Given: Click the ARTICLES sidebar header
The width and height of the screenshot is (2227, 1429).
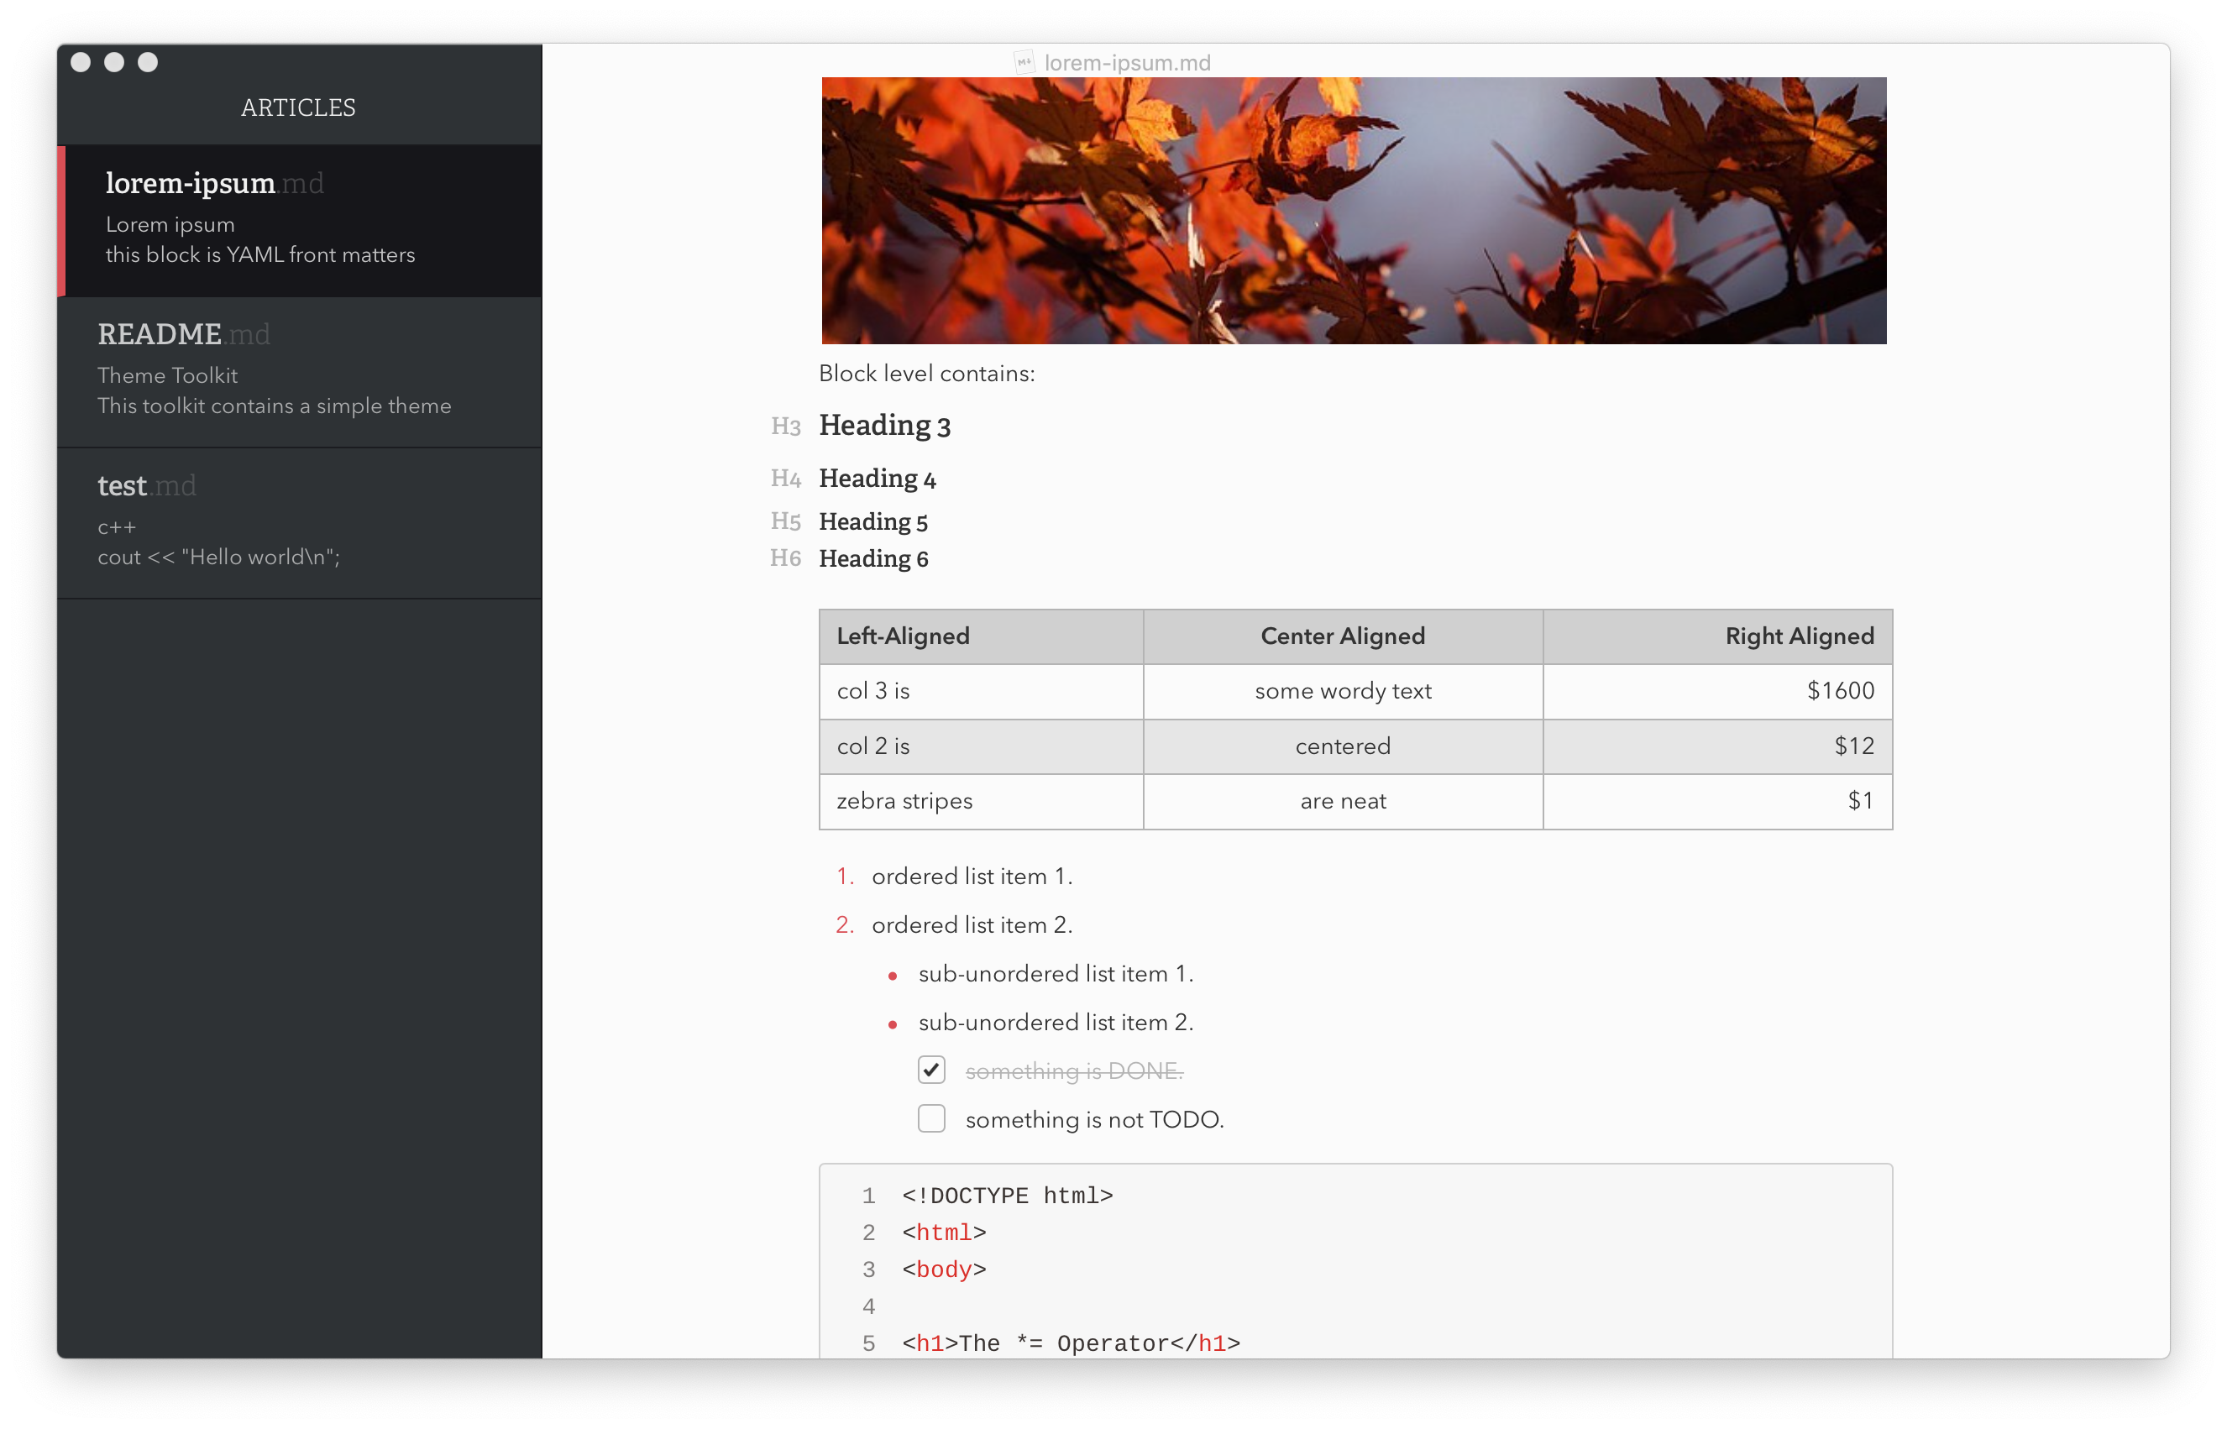Looking at the screenshot, I should (298, 107).
